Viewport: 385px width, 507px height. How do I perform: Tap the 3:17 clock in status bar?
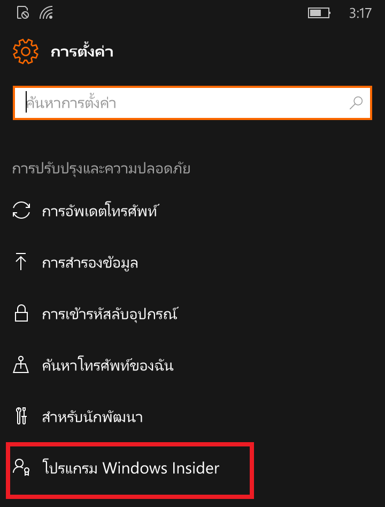coord(360,13)
